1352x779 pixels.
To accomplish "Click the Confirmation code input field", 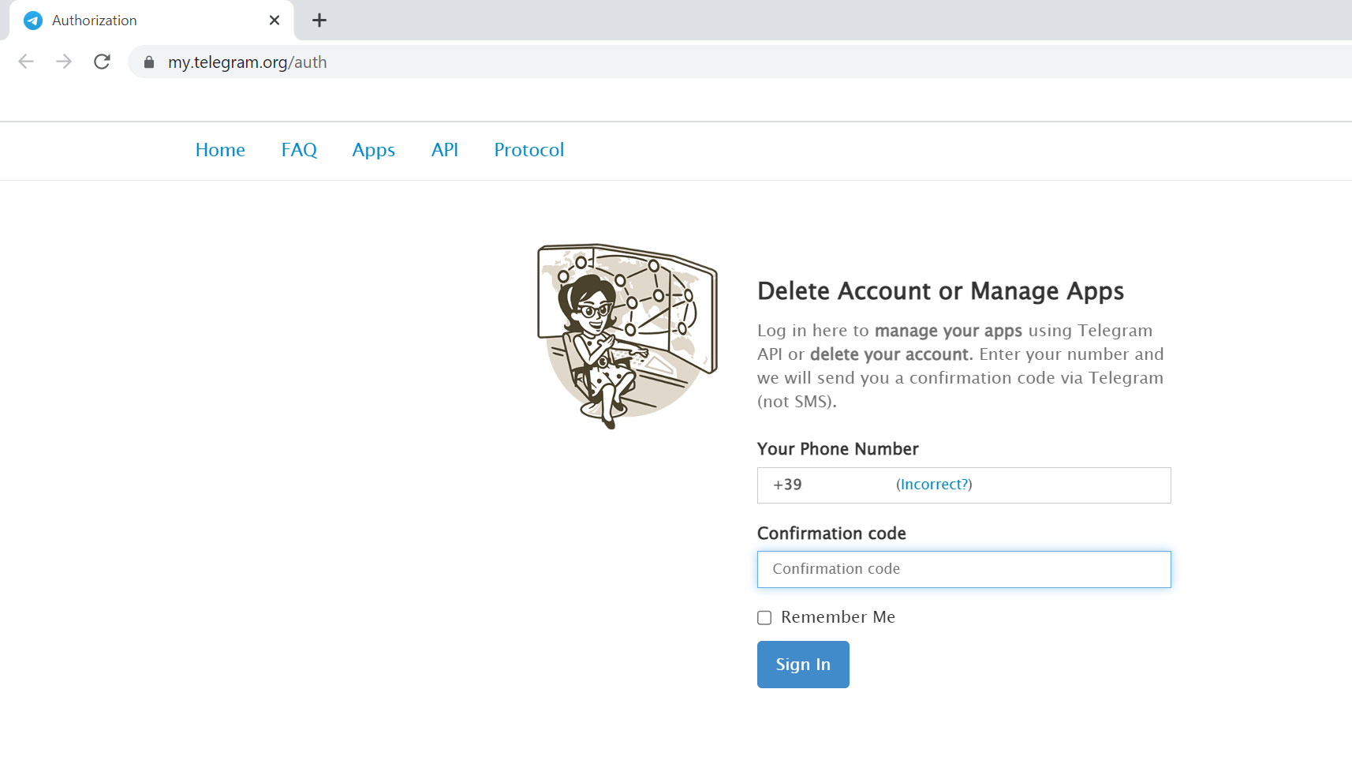I will 963,569.
